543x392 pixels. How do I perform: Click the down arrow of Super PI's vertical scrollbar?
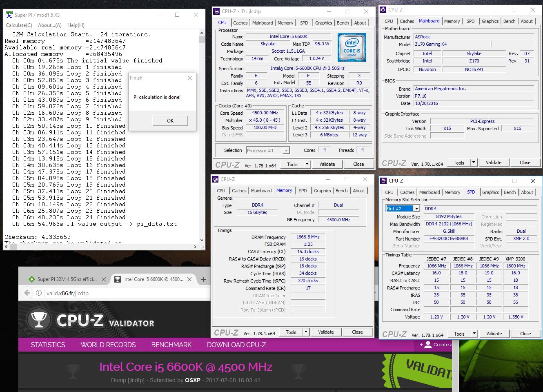point(202,241)
